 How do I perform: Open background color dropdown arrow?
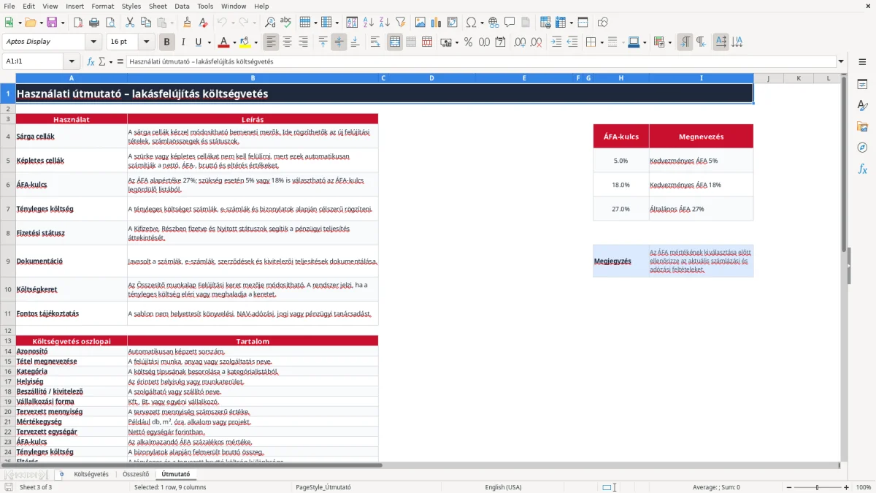point(256,42)
